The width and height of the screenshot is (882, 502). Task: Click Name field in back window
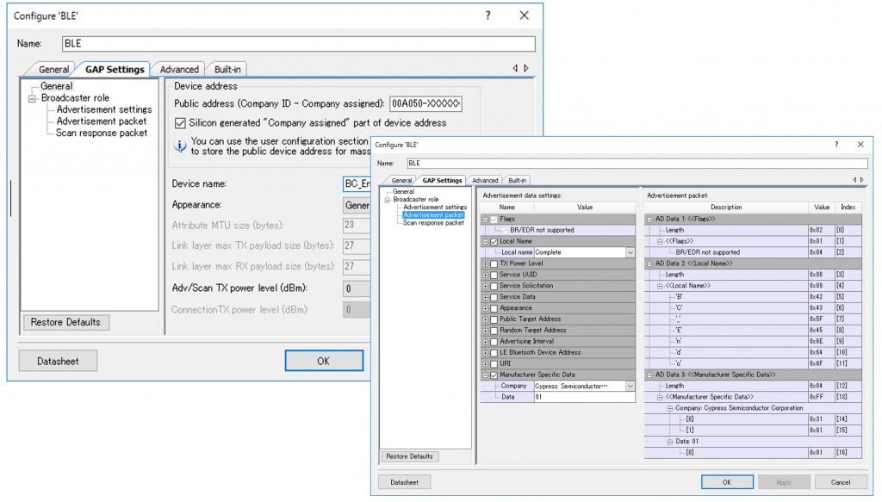pyautogui.click(x=299, y=43)
